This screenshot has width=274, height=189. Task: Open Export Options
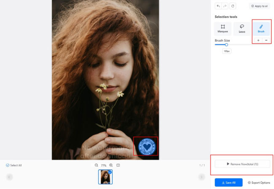coord(259,183)
